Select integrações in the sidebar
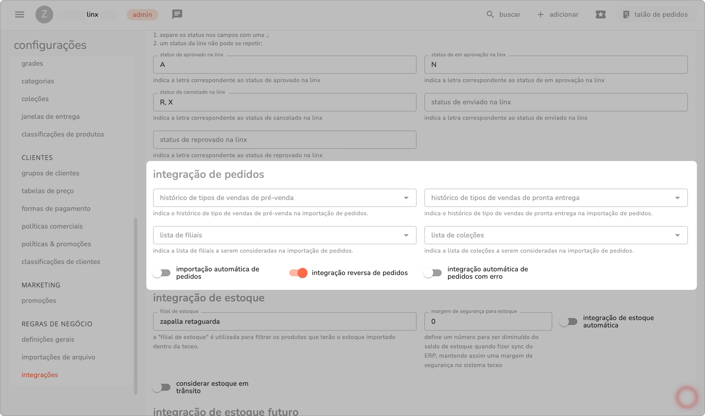This screenshot has width=705, height=416. 40,375
